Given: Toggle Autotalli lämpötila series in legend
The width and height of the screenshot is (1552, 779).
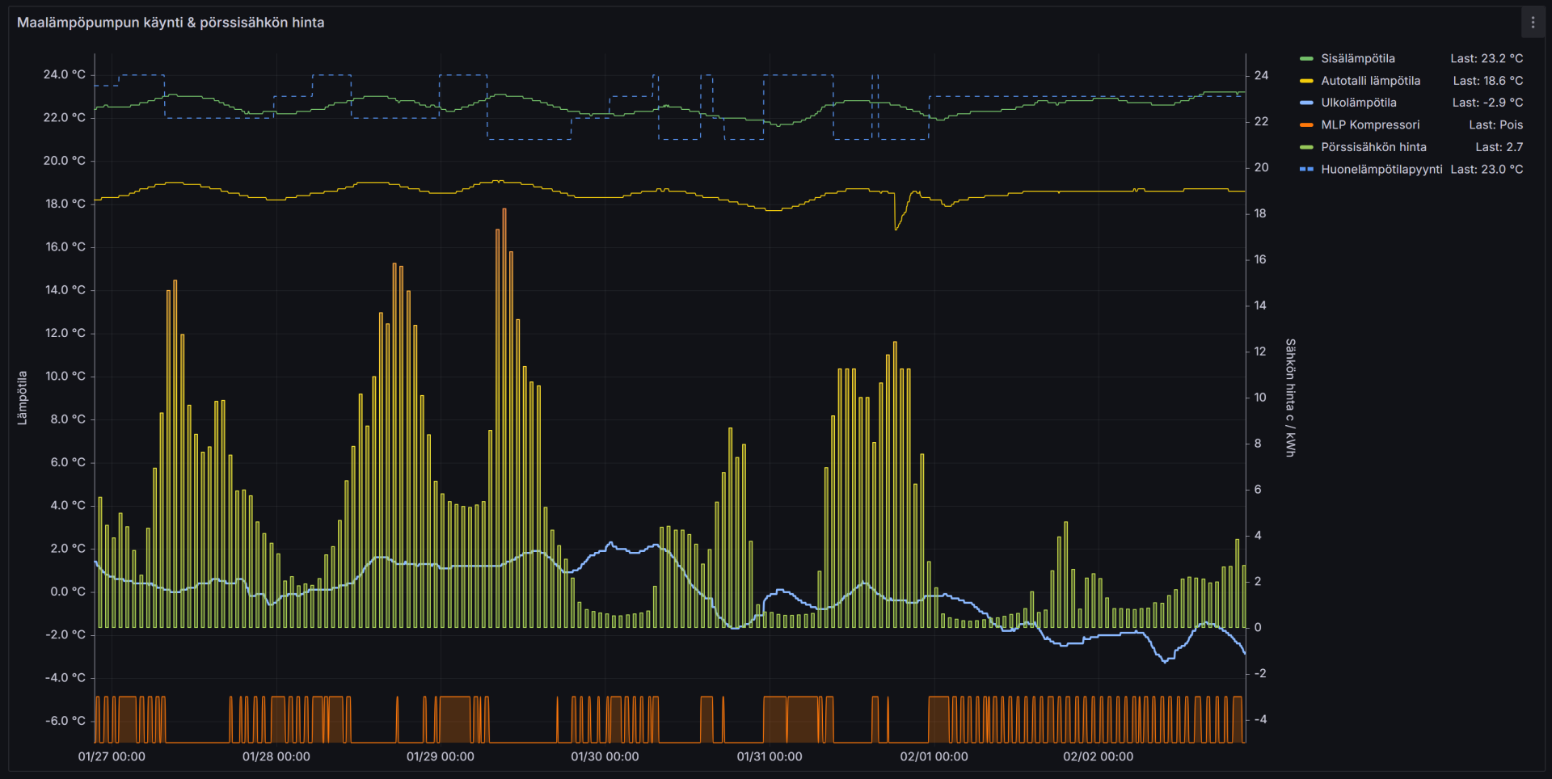Looking at the screenshot, I should tap(1370, 81).
